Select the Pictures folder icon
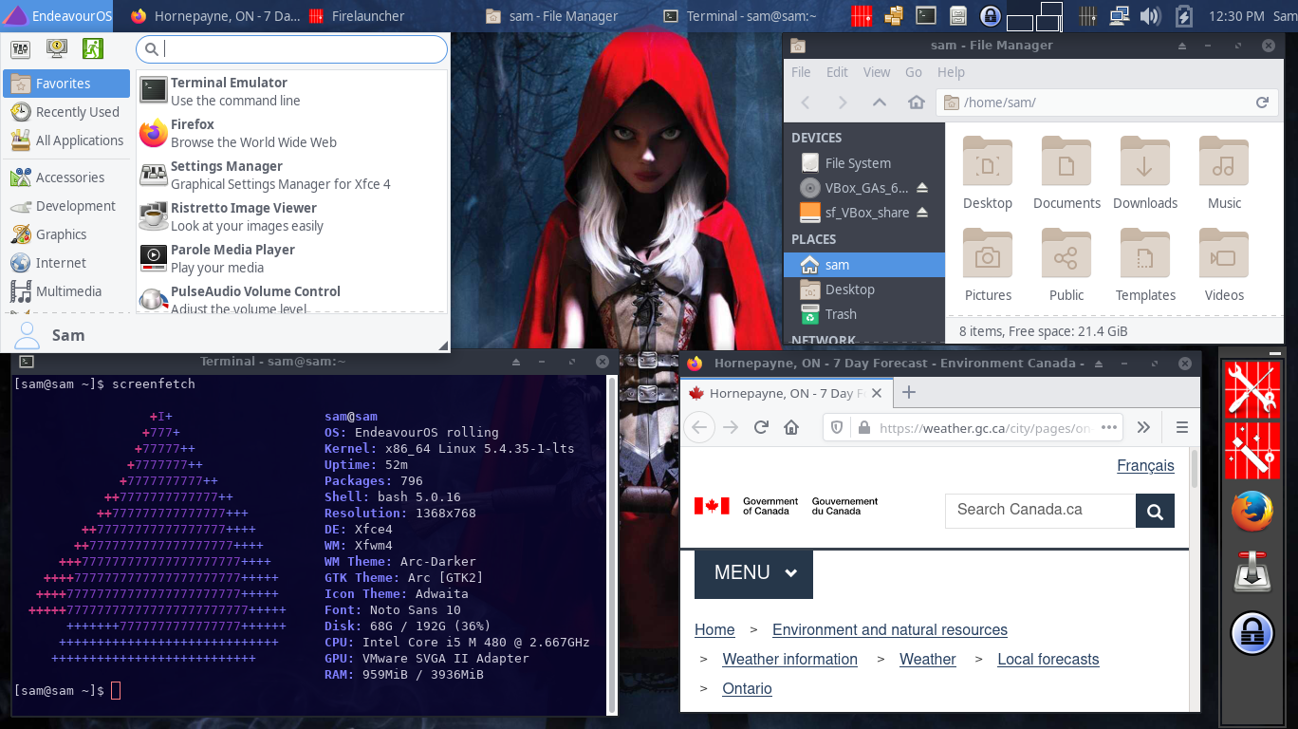Image resolution: width=1298 pixels, height=729 pixels. (988, 252)
